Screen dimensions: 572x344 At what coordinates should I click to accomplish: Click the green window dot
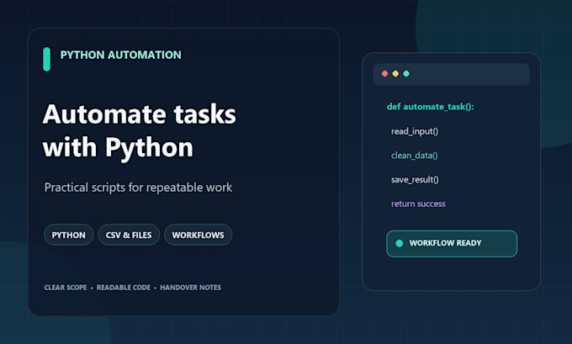pos(406,74)
